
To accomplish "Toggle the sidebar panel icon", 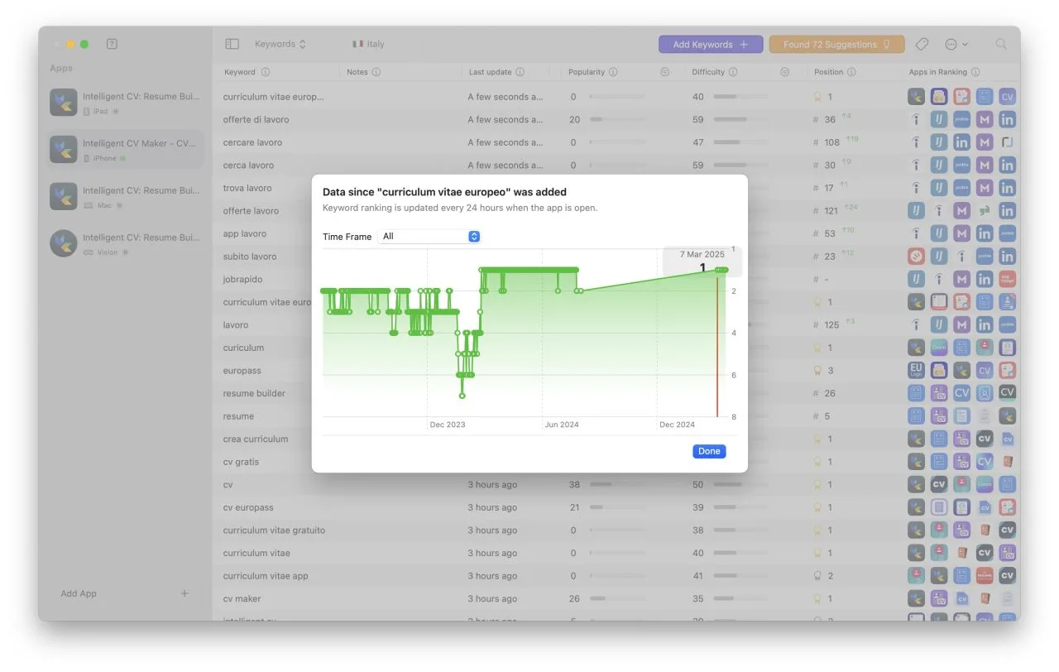I will pyautogui.click(x=232, y=44).
